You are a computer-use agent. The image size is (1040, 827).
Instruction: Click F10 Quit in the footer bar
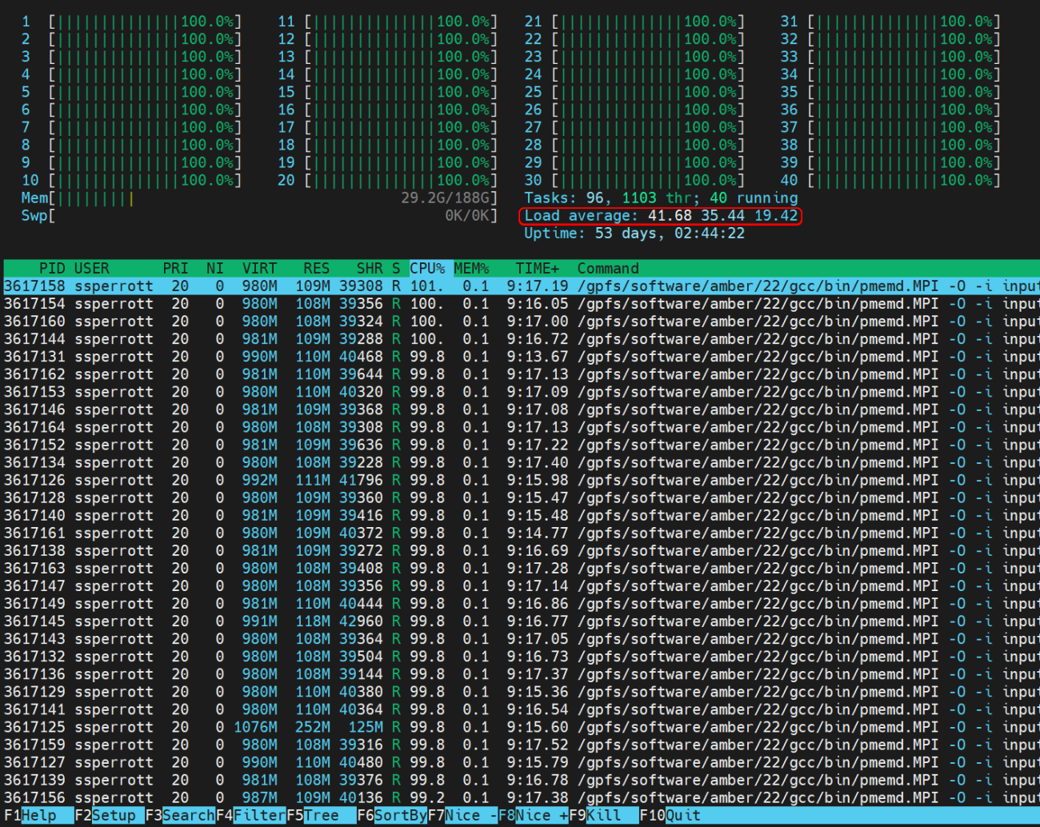coord(670,816)
